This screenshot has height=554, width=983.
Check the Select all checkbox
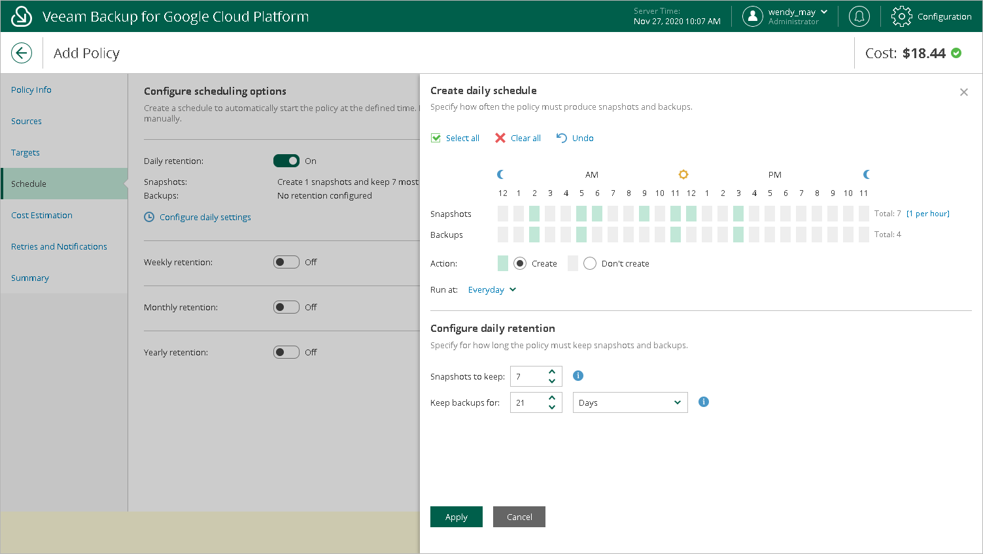pos(436,138)
